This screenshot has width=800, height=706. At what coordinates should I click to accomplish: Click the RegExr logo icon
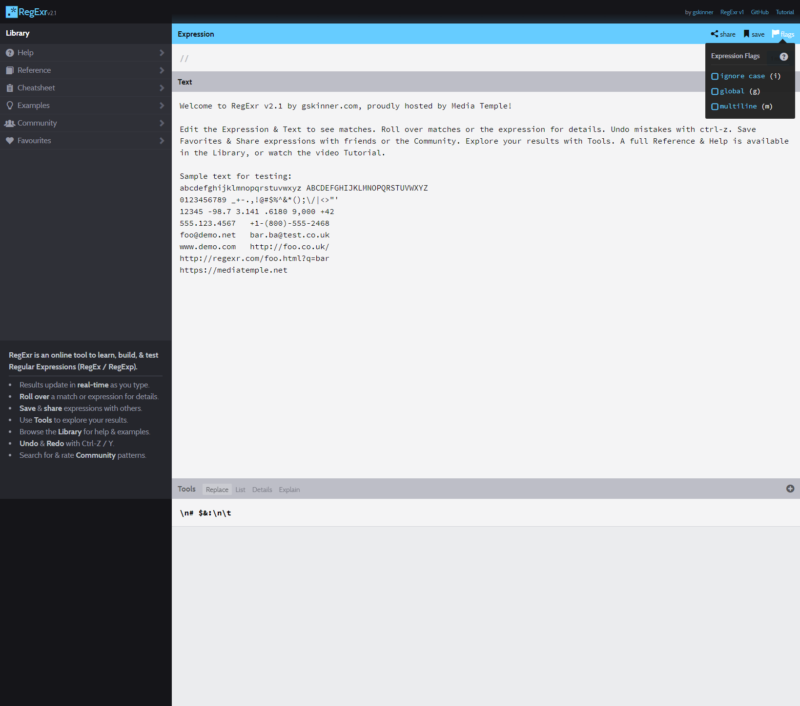(x=12, y=12)
